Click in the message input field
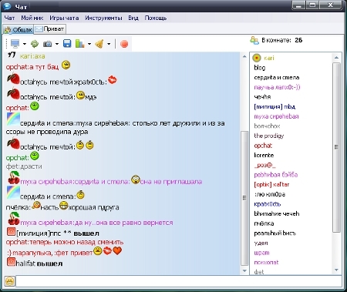347x292 pixels. point(179,281)
